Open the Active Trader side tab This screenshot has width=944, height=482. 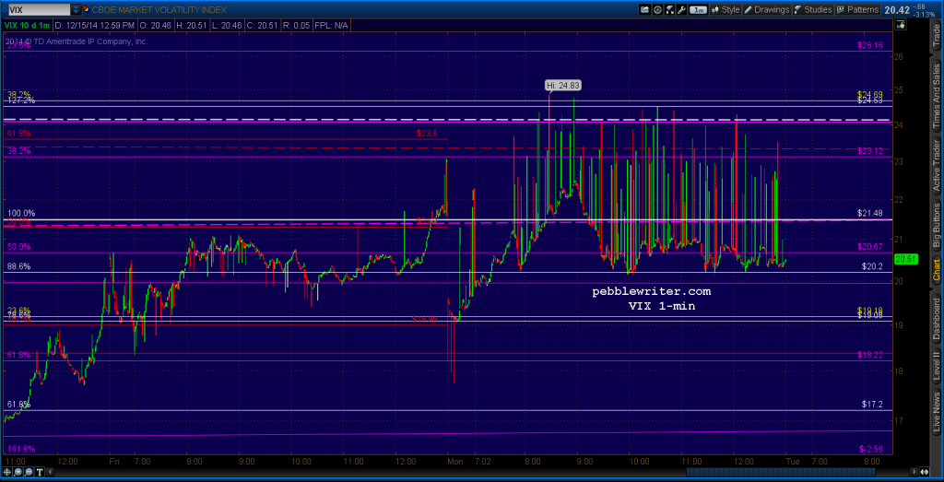pos(937,166)
